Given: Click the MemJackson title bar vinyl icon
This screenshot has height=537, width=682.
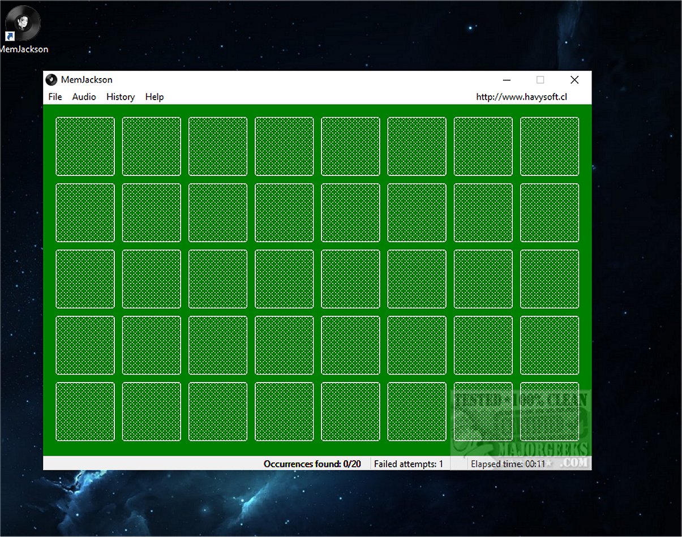Looking at the screenshot, I should pos(52,80).
